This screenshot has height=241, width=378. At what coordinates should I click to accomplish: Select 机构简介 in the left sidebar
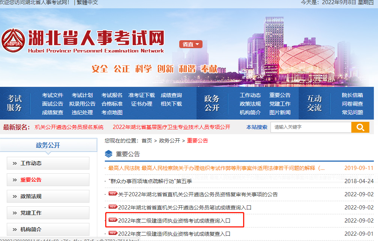[48, 229]
